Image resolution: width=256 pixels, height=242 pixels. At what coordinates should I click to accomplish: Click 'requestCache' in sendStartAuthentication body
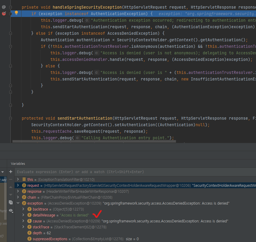pyautogui.click(x=57, y=131)
